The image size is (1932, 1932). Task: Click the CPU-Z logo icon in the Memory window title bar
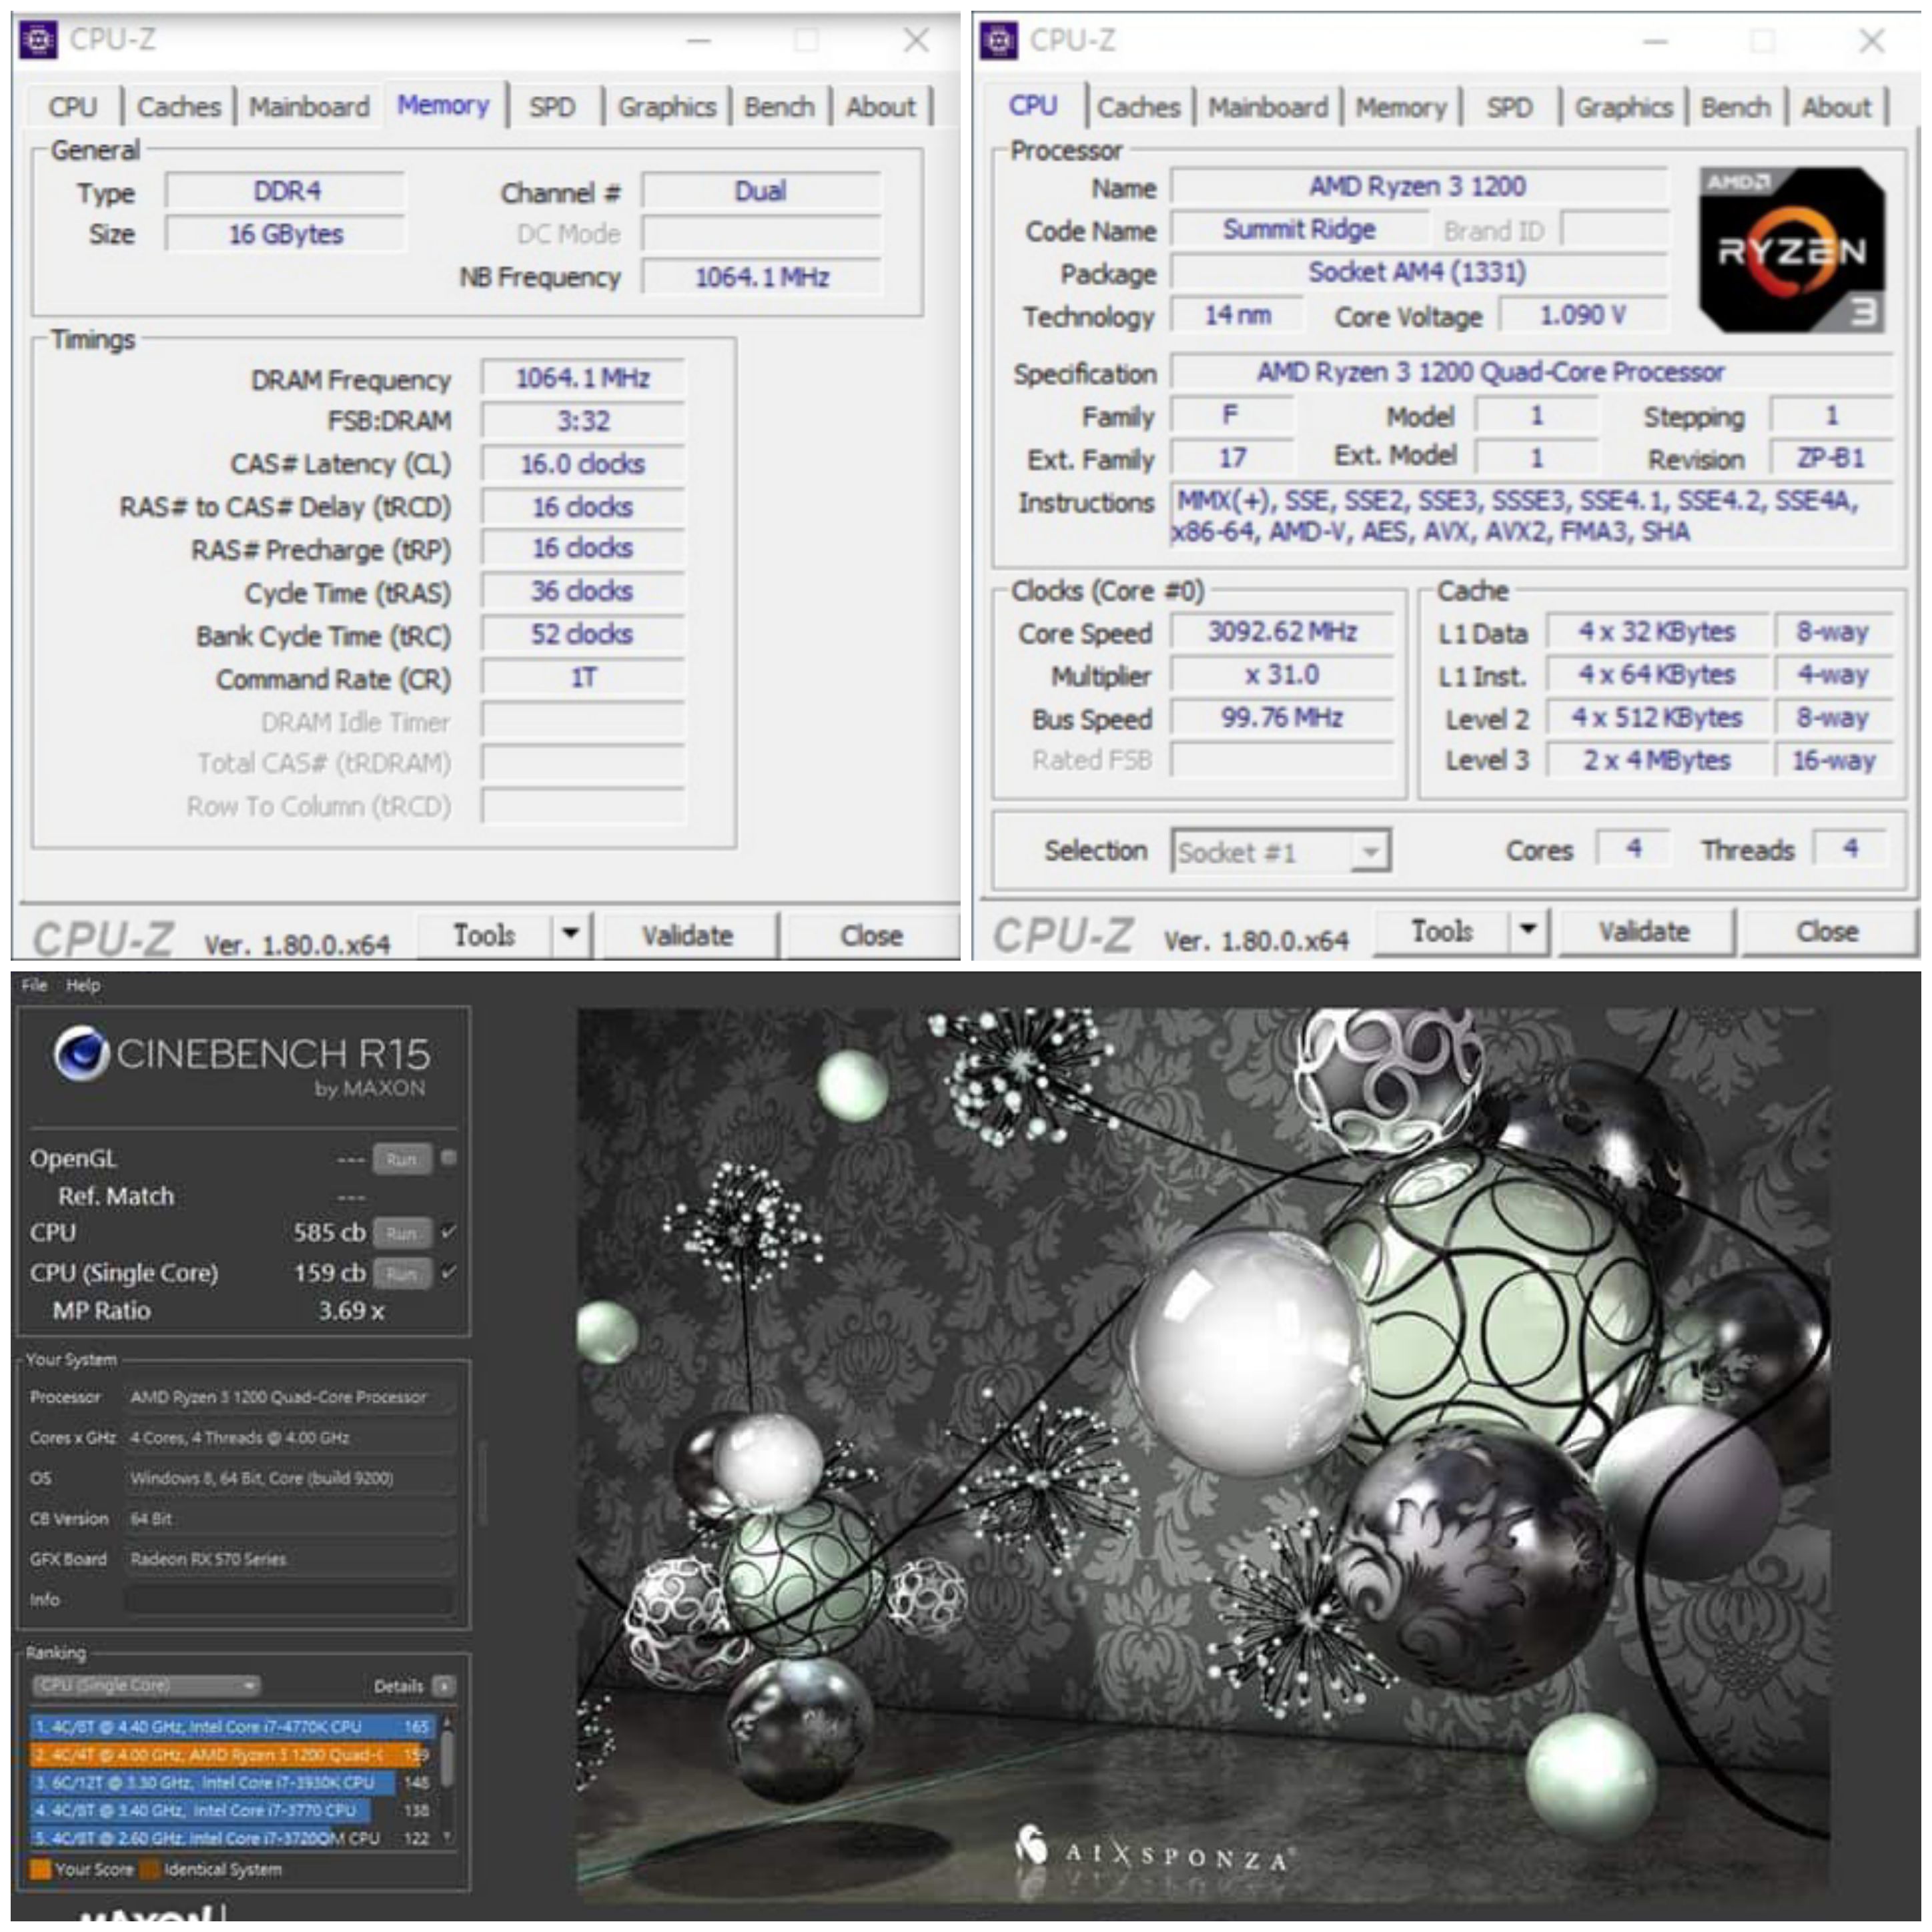(39, 40)
